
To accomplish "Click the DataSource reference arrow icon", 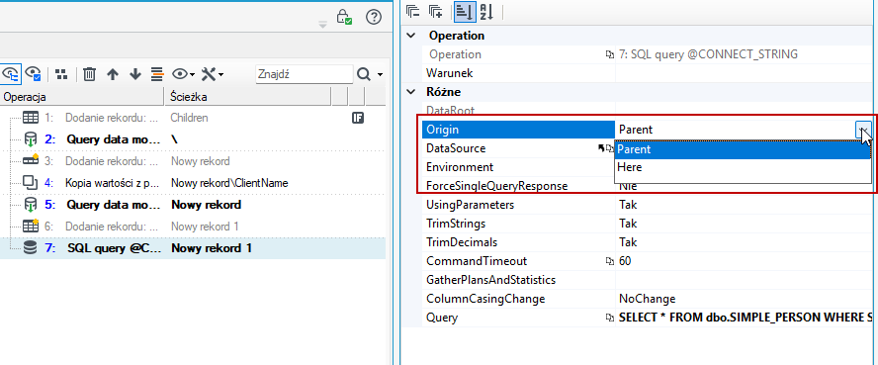I will (601, 147).
